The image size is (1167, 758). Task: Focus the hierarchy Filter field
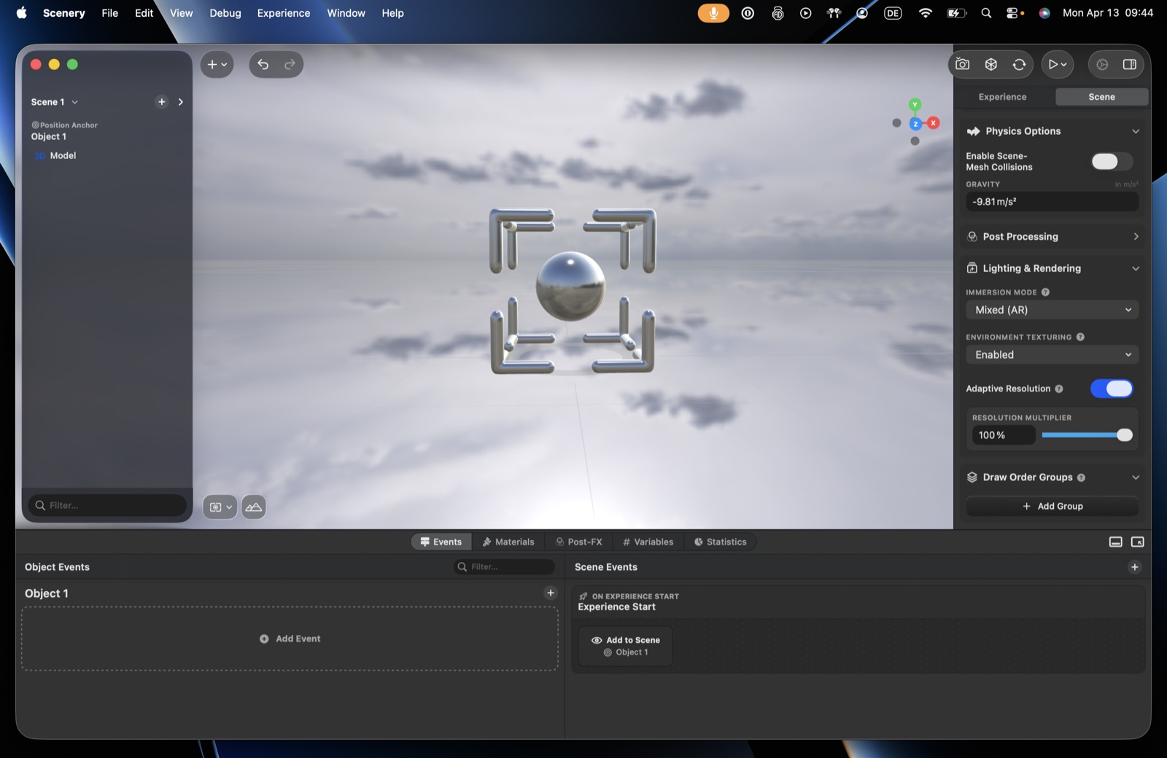pos(107,505)
